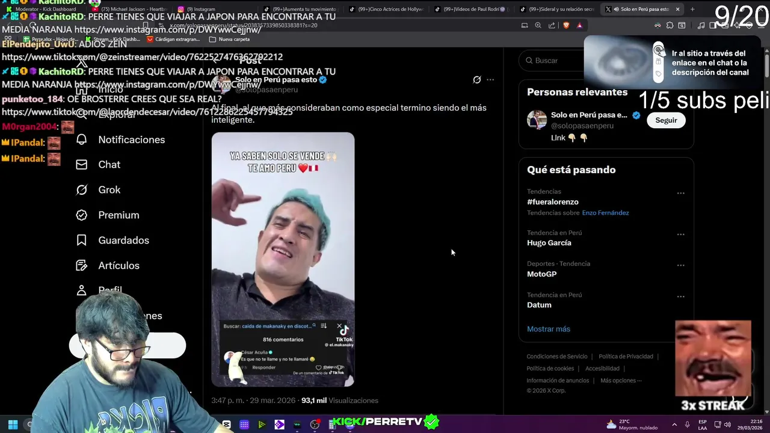Image resolution: width=770 pixels, height=433 pixels.
Task: Click the Grok logo icon
Action: [x=82, y=190]
